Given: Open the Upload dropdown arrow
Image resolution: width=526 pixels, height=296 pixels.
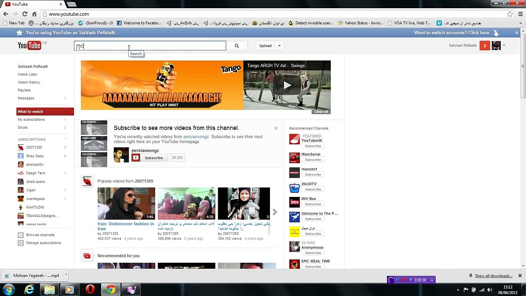Looking at the screenshot, I should 279,46.
